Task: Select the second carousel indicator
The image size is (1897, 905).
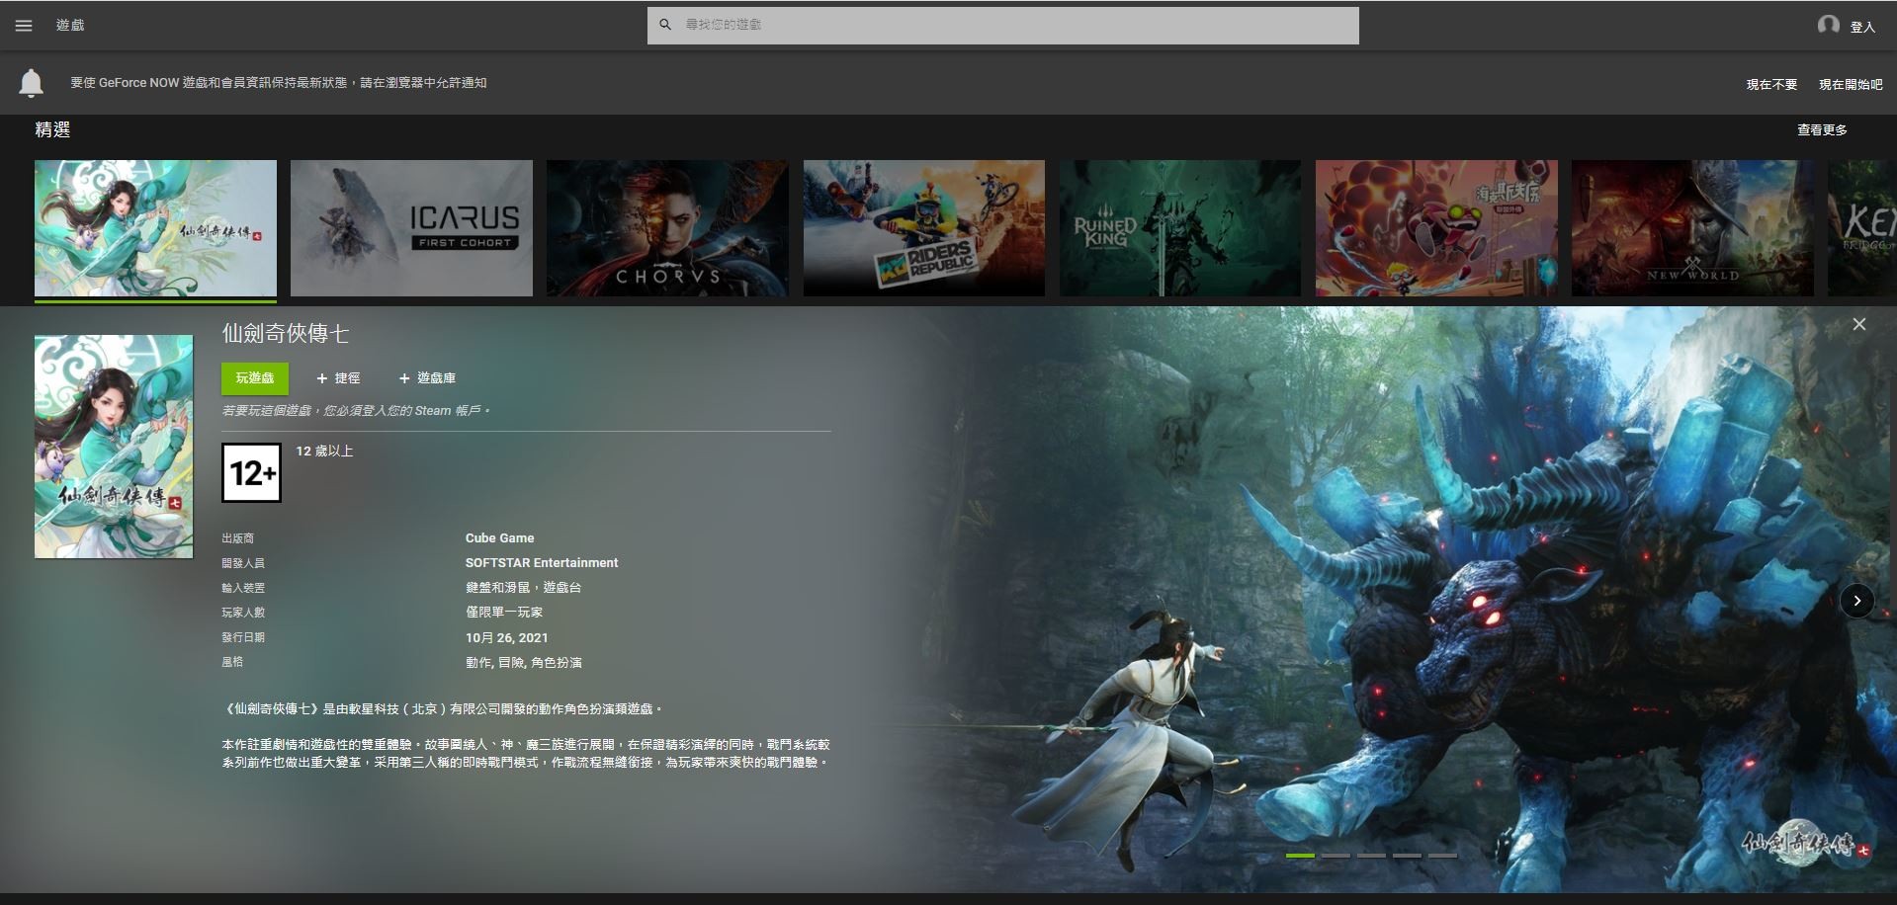Action: [1336, 855]
